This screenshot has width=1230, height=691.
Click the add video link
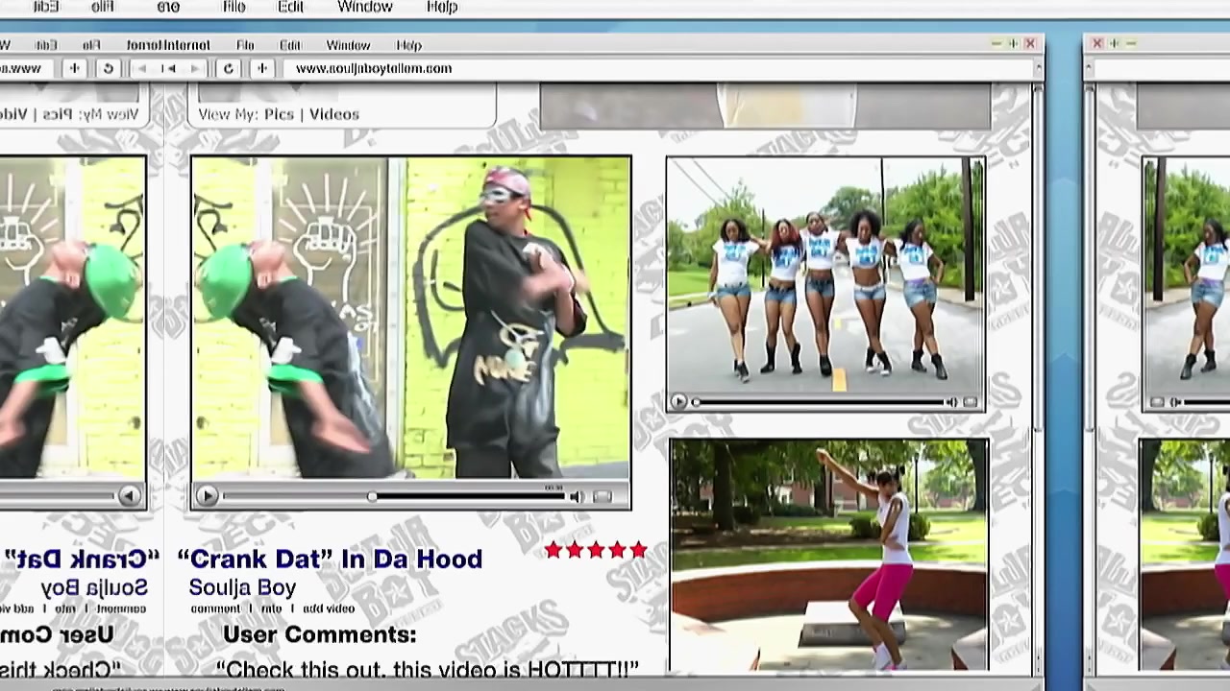pyautogui.click(x=329, y=608)
